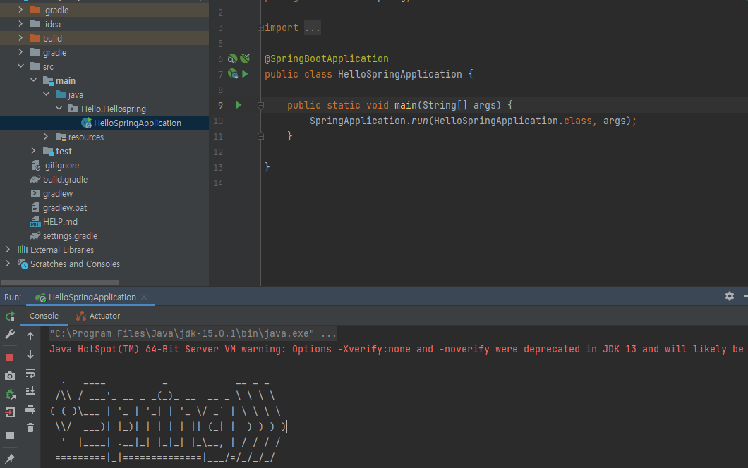Image resolution: width=748 pixels, height=468 pixels.
Task: Jump down the stack trace with down arrow
Action: (30, 355)
